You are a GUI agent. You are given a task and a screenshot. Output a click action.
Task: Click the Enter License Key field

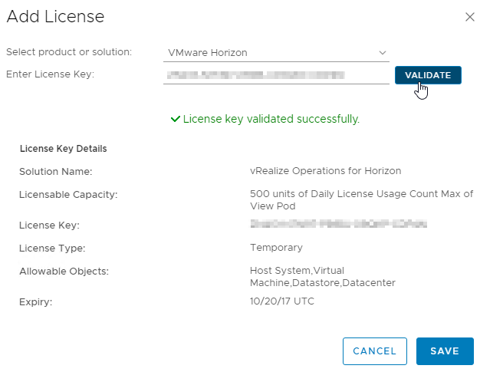coord(276,75)
